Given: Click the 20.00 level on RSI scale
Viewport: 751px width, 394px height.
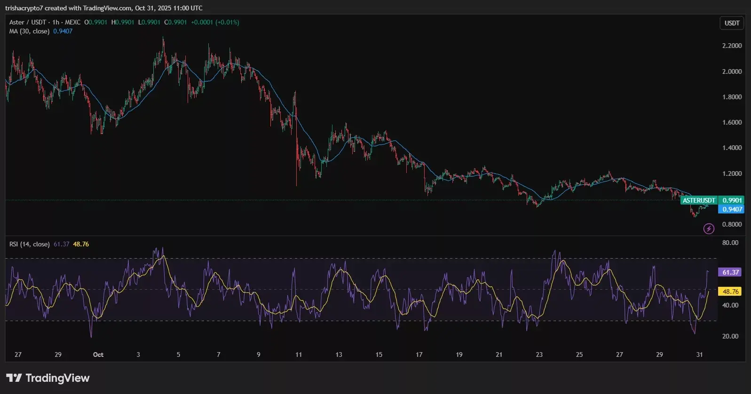Looking at the screenshot, I should 730,336.
